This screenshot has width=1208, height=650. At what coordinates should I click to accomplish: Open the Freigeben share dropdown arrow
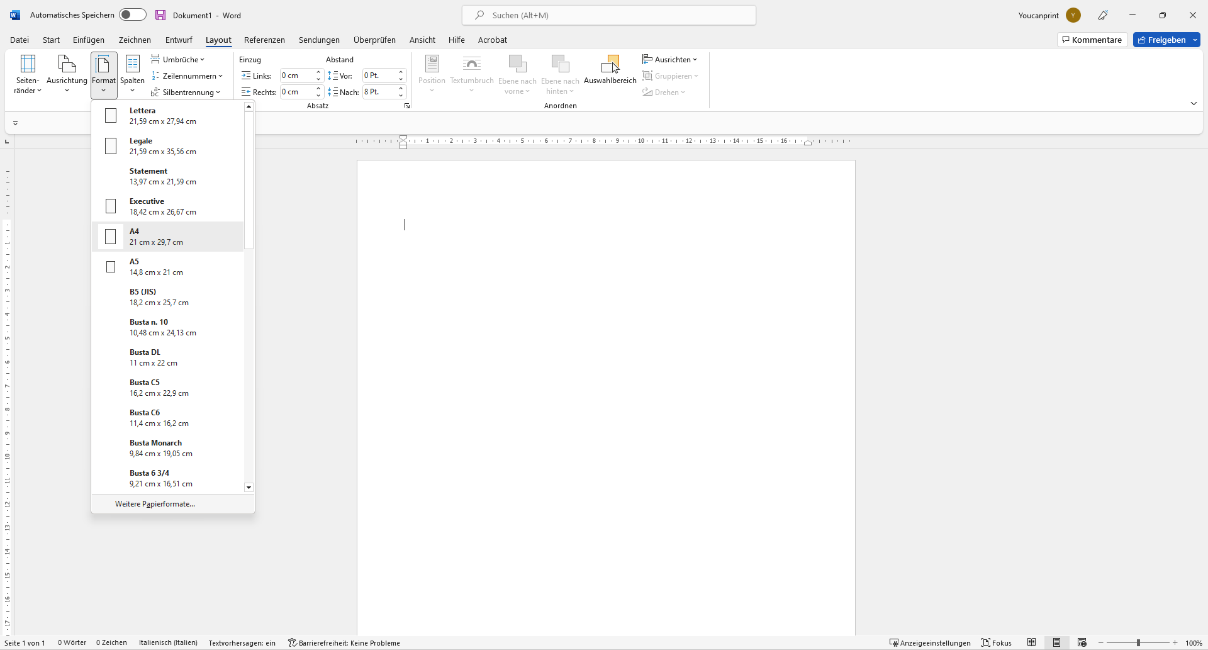tap(1195, 40)
